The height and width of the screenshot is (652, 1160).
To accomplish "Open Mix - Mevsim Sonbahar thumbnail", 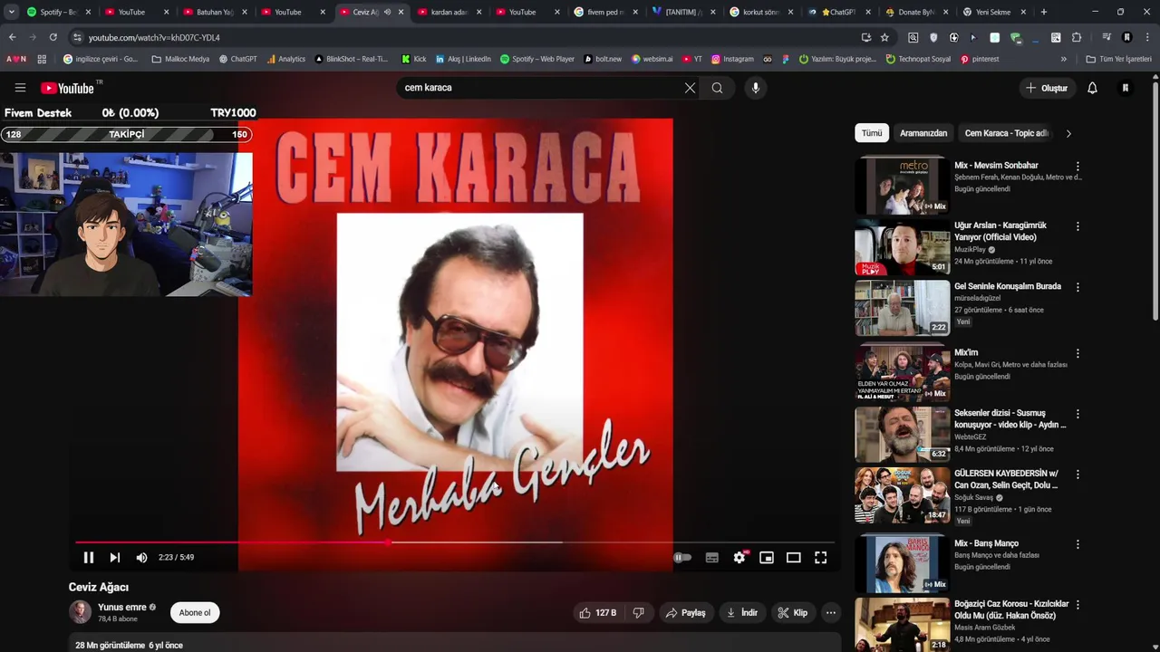I will pyautogui.click(x=902, y=186).
